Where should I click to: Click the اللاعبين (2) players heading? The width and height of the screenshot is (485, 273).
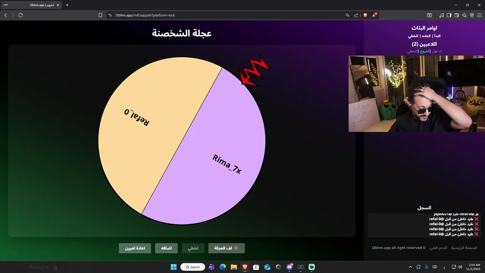coord(424,44)
